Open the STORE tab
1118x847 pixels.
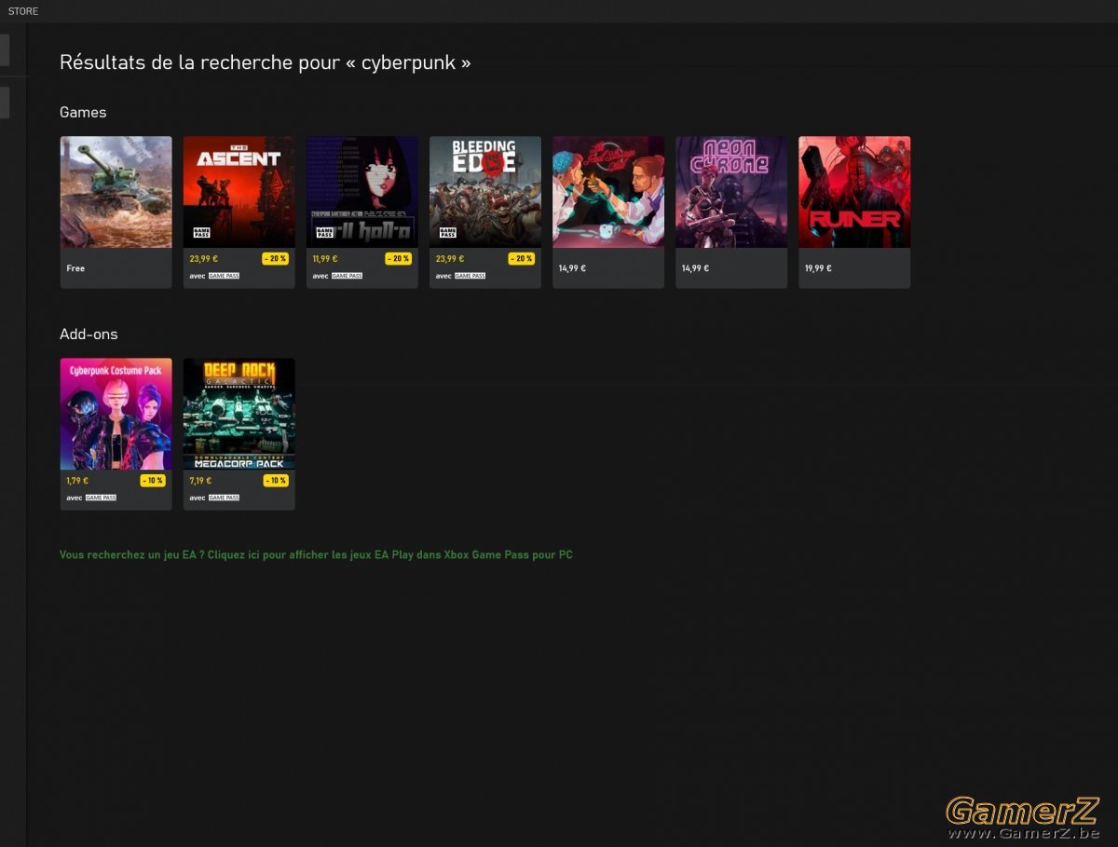click(x=23, y=11)
